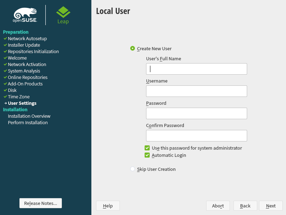Click the openSUSE chameleon logo
286x215 pixels.
(x=25, y=15)
